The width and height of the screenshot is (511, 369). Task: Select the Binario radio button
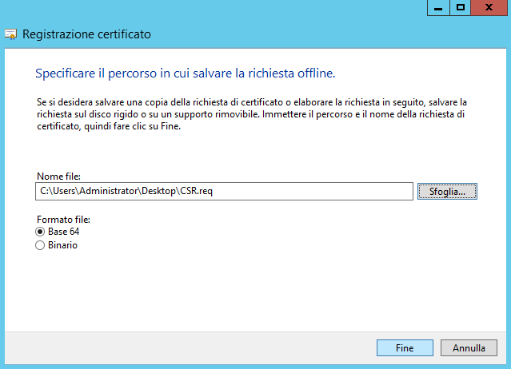tap(41, 245)
